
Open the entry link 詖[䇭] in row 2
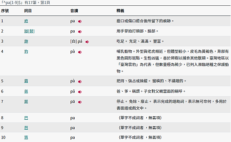(29, 31)
